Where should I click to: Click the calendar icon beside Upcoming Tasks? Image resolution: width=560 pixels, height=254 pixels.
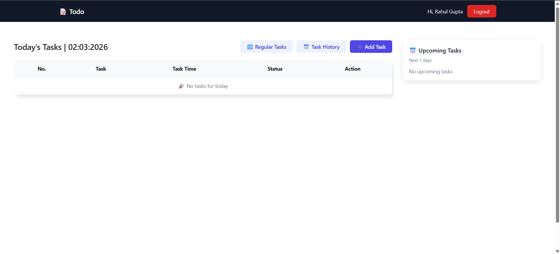413,51
